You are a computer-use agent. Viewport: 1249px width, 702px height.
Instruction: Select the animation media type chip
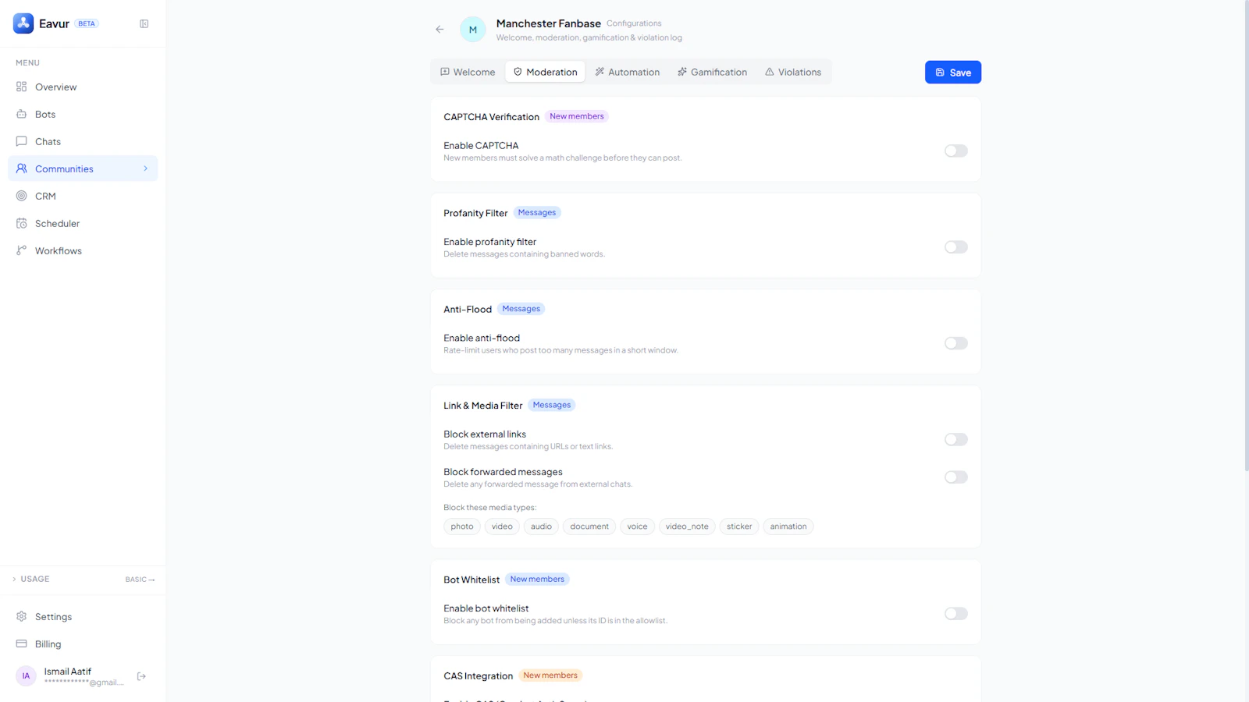788,526
